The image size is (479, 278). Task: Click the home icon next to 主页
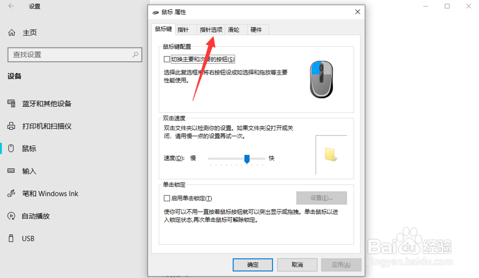[x=11, y=33]
